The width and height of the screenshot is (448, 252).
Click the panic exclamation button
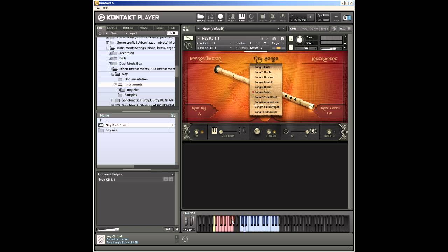(x=310, y=17)
